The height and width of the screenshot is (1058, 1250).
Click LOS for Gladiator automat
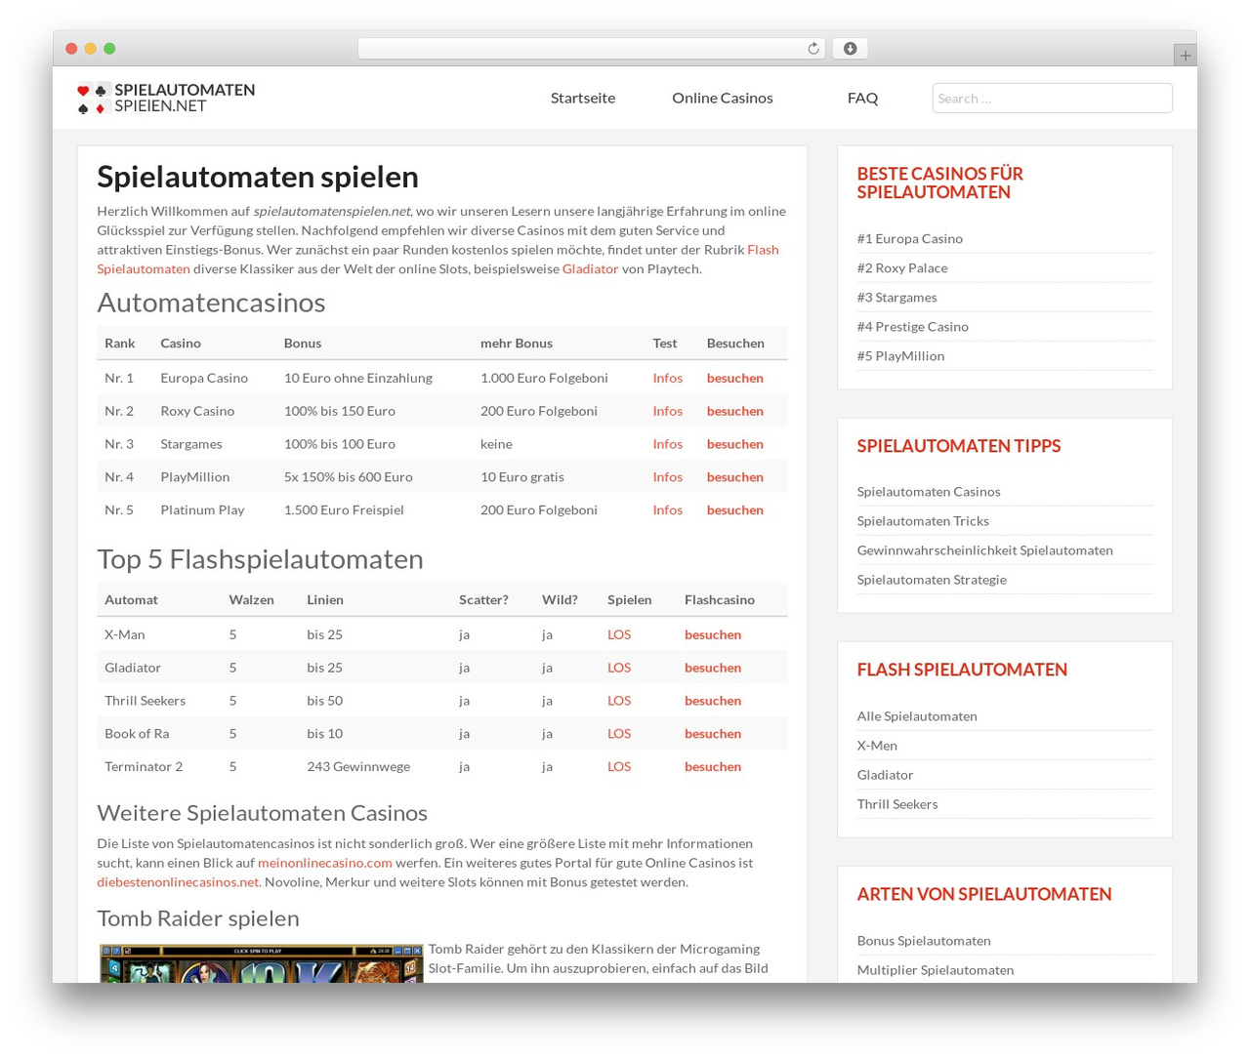[x=619, y=668]
